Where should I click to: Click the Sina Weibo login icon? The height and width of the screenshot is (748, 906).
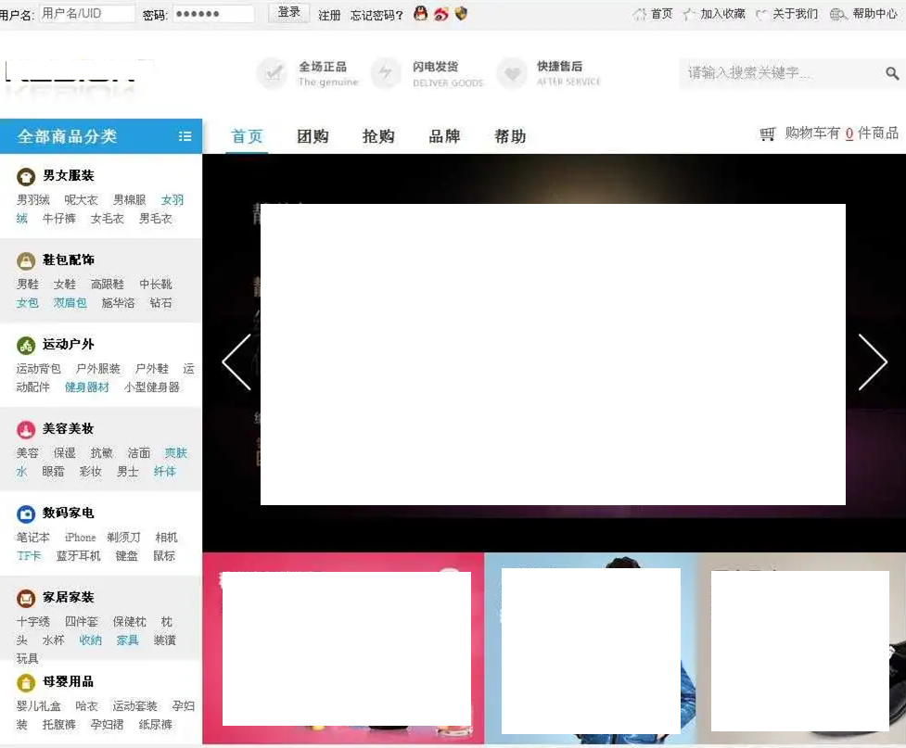pyautogui.click(x=440, y=14)
